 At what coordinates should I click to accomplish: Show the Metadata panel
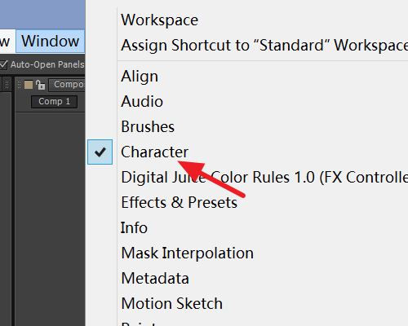pos(155,279)
